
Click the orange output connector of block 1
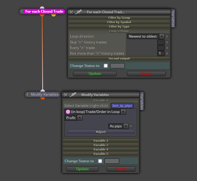[42, 15]
